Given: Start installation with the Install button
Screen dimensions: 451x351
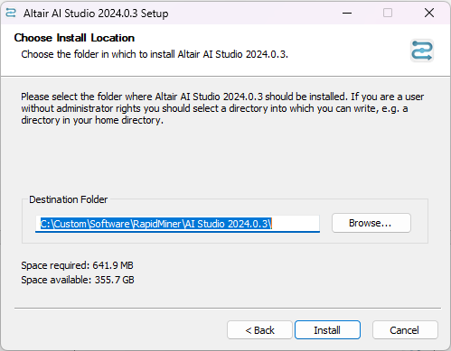Looking at the screenshot, I should click(x=327, y=330).
